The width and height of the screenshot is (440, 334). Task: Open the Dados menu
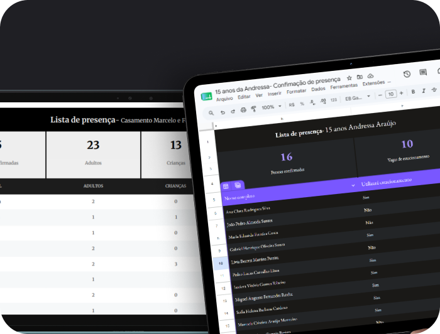tap(318, 89)
